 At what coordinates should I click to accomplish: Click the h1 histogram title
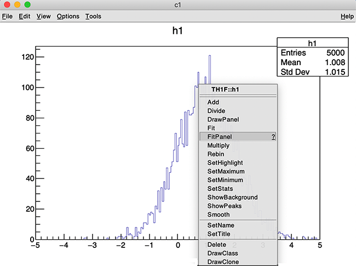tap(177, 31)
